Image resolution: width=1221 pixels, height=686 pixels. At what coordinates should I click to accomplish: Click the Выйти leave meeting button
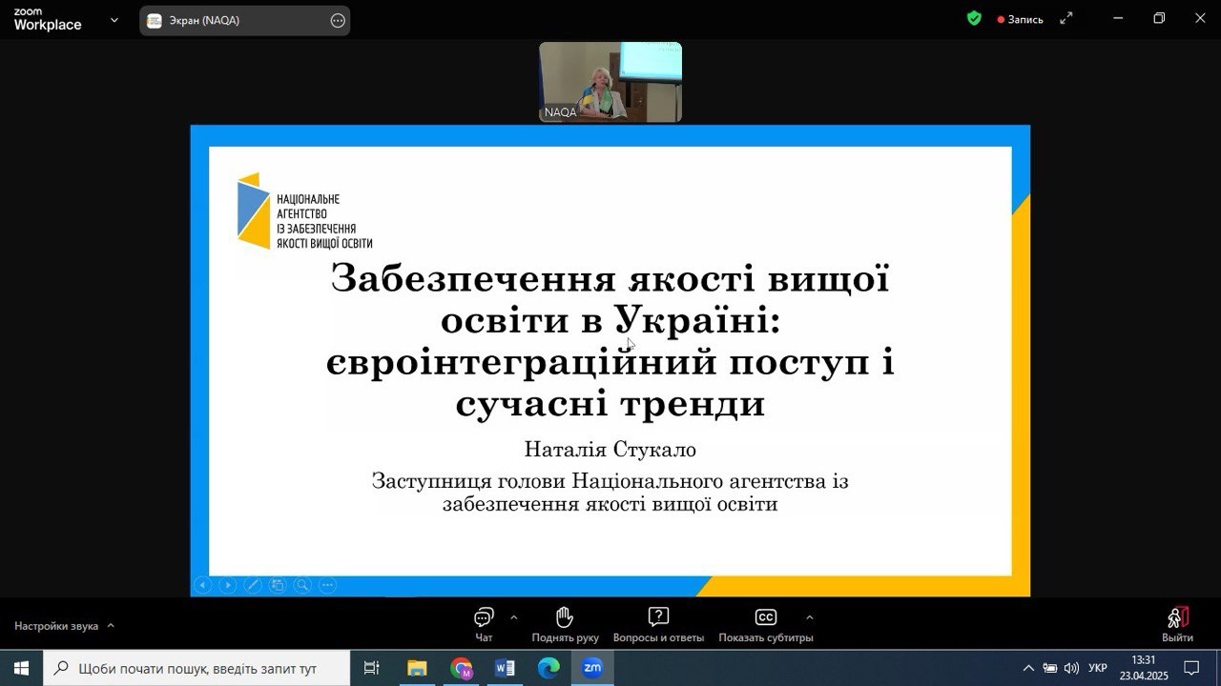[1177, 625]
